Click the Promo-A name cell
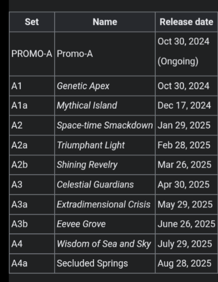 (x=105, y=54)
